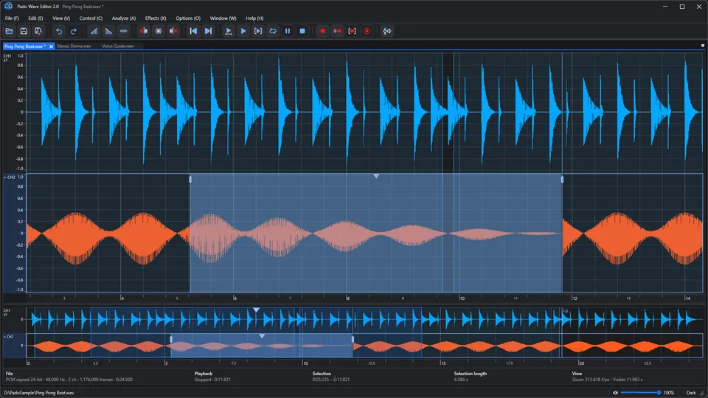
Task: Open the Effects (X) menu
Action: point(156,18)
